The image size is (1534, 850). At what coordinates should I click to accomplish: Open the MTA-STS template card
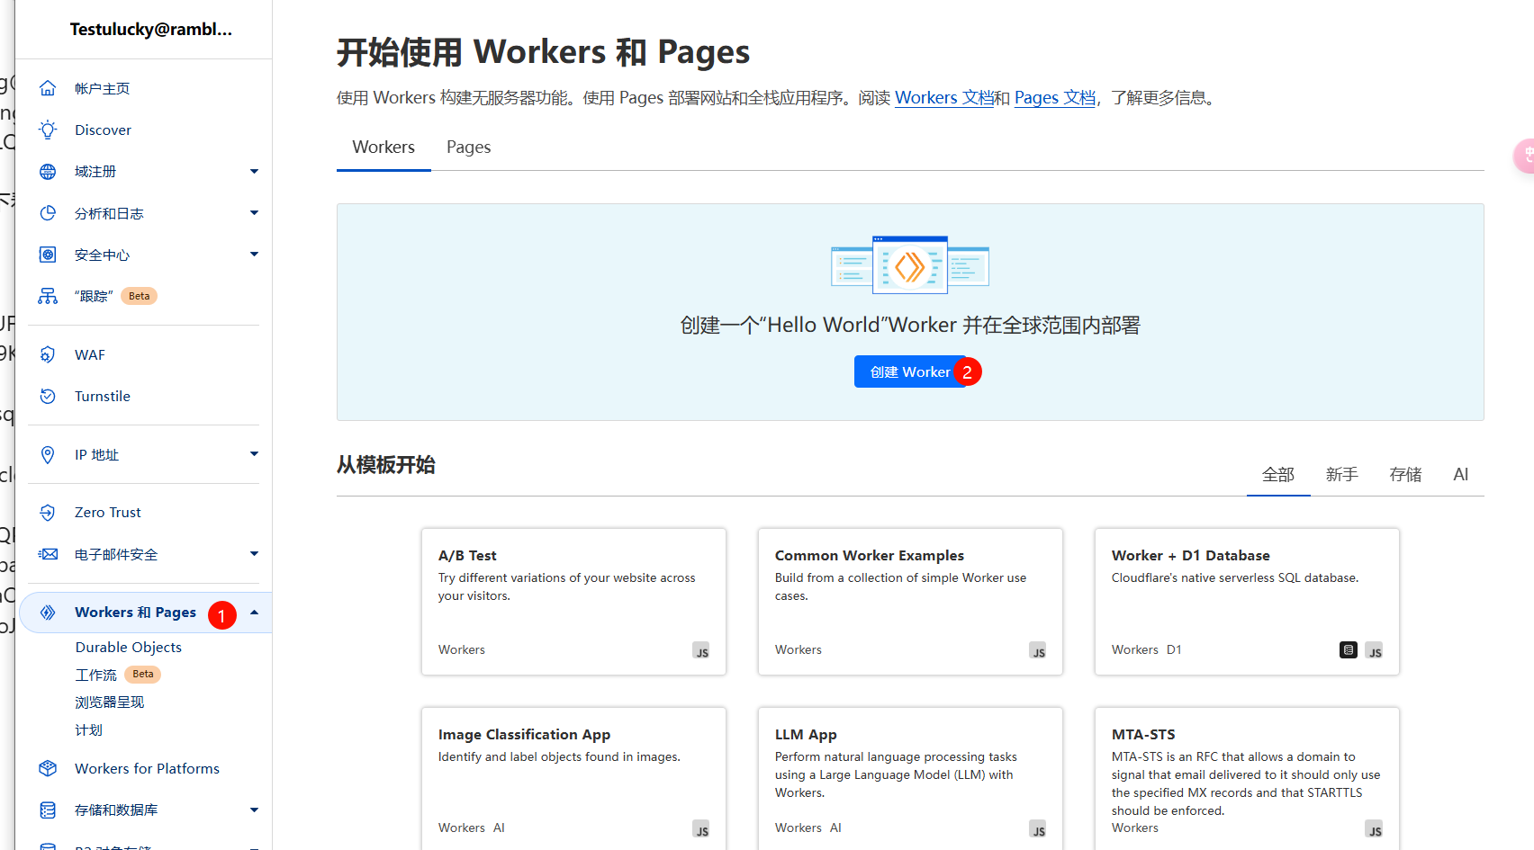tap(1247, 778)
